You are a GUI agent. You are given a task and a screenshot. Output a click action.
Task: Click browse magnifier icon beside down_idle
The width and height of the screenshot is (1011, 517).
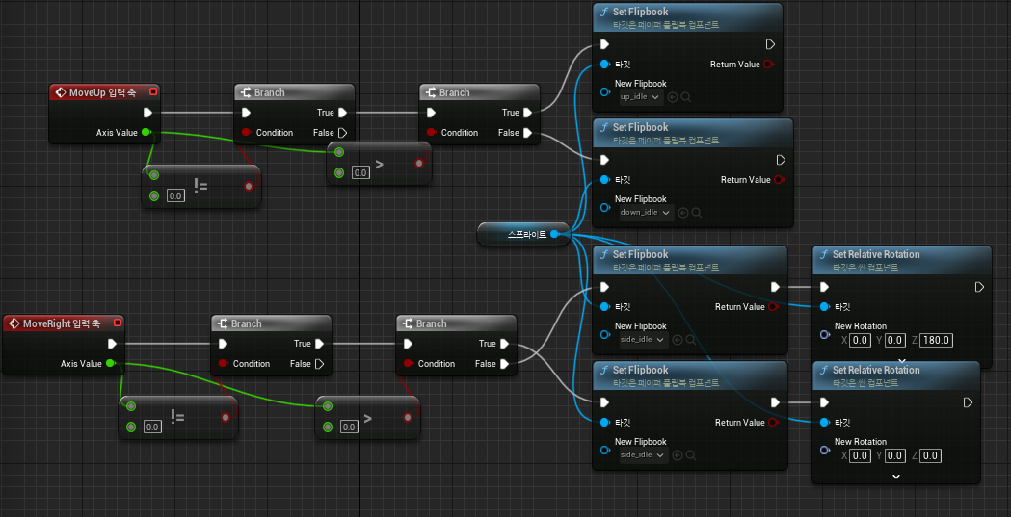pyautogui.click(x=697, y=213)
